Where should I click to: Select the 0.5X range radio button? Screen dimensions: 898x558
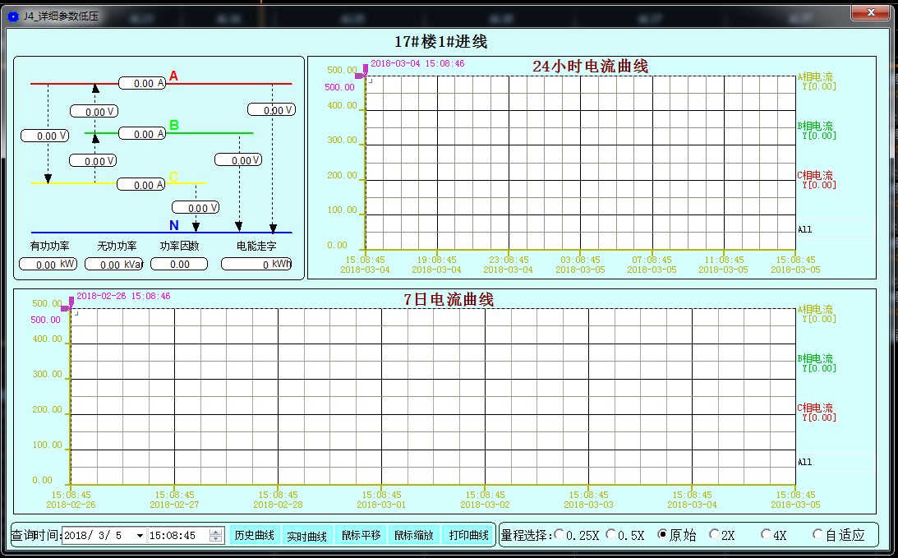610,534
